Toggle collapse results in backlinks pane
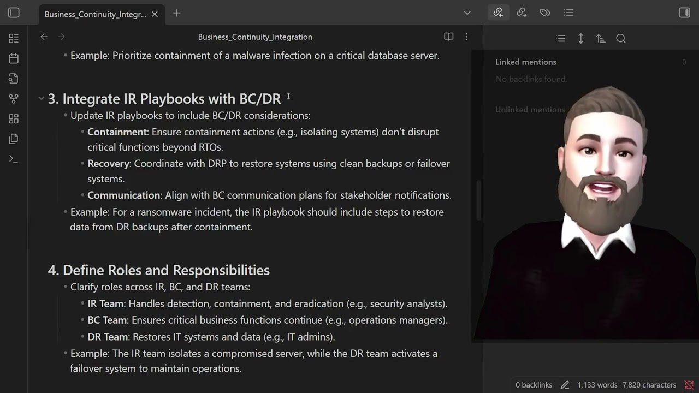This screenshot has height=393, width=699. click(x=560, y=39)
